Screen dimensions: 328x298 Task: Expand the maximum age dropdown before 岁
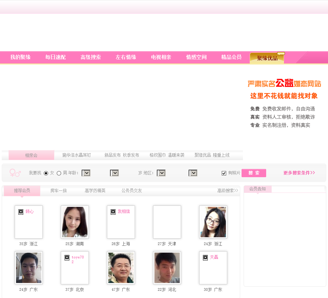[x=114, y=173]
